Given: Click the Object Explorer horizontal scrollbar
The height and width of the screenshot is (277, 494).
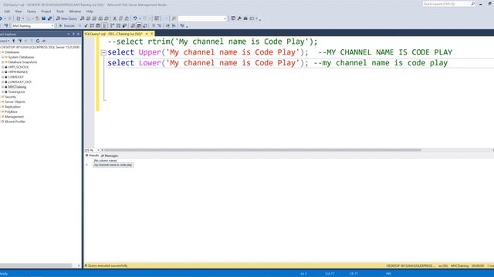Looking at the screenshot, I should (36, 265).
